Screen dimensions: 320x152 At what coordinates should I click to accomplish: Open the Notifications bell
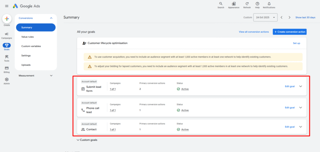(269, 4)
